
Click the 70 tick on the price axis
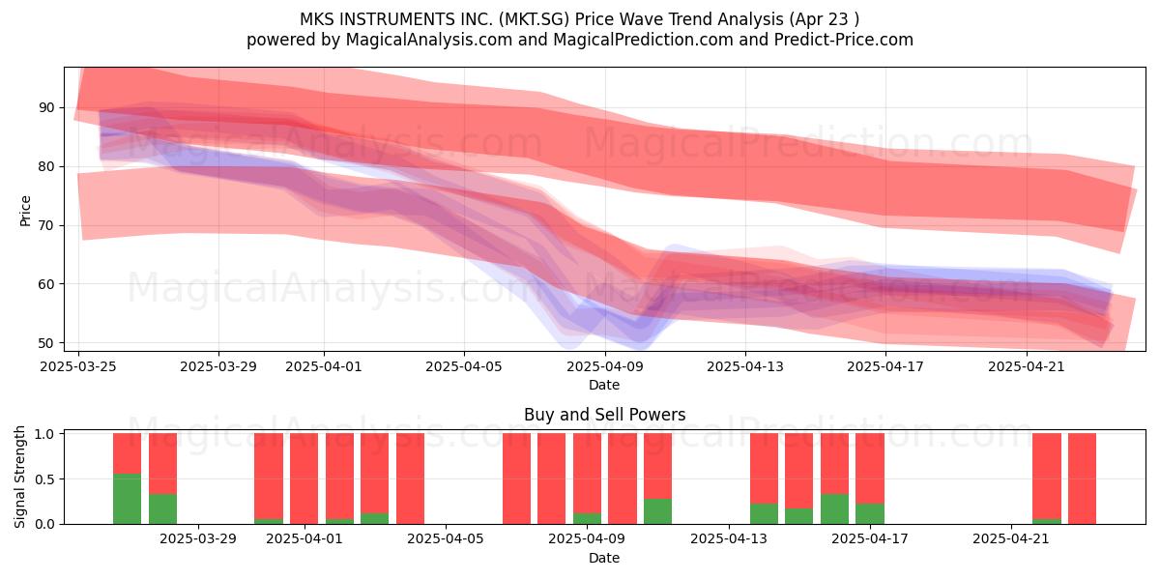click(x=48, y=225)
